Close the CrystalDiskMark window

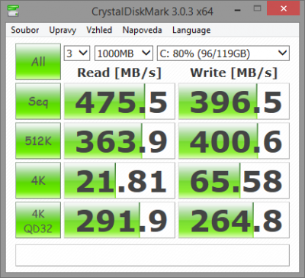pos(284,9)
